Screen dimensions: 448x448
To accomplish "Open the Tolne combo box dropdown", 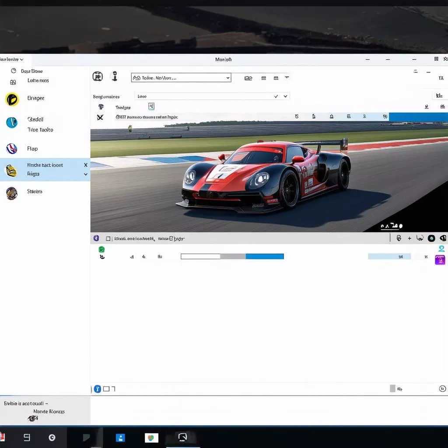I will 227,78.
